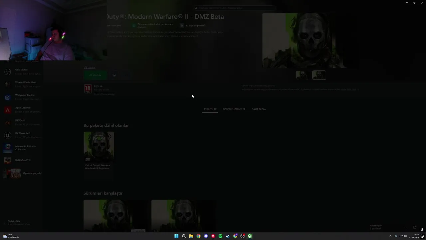
Task: Click the Xbox app icon in taskbar
Action: 250,236
